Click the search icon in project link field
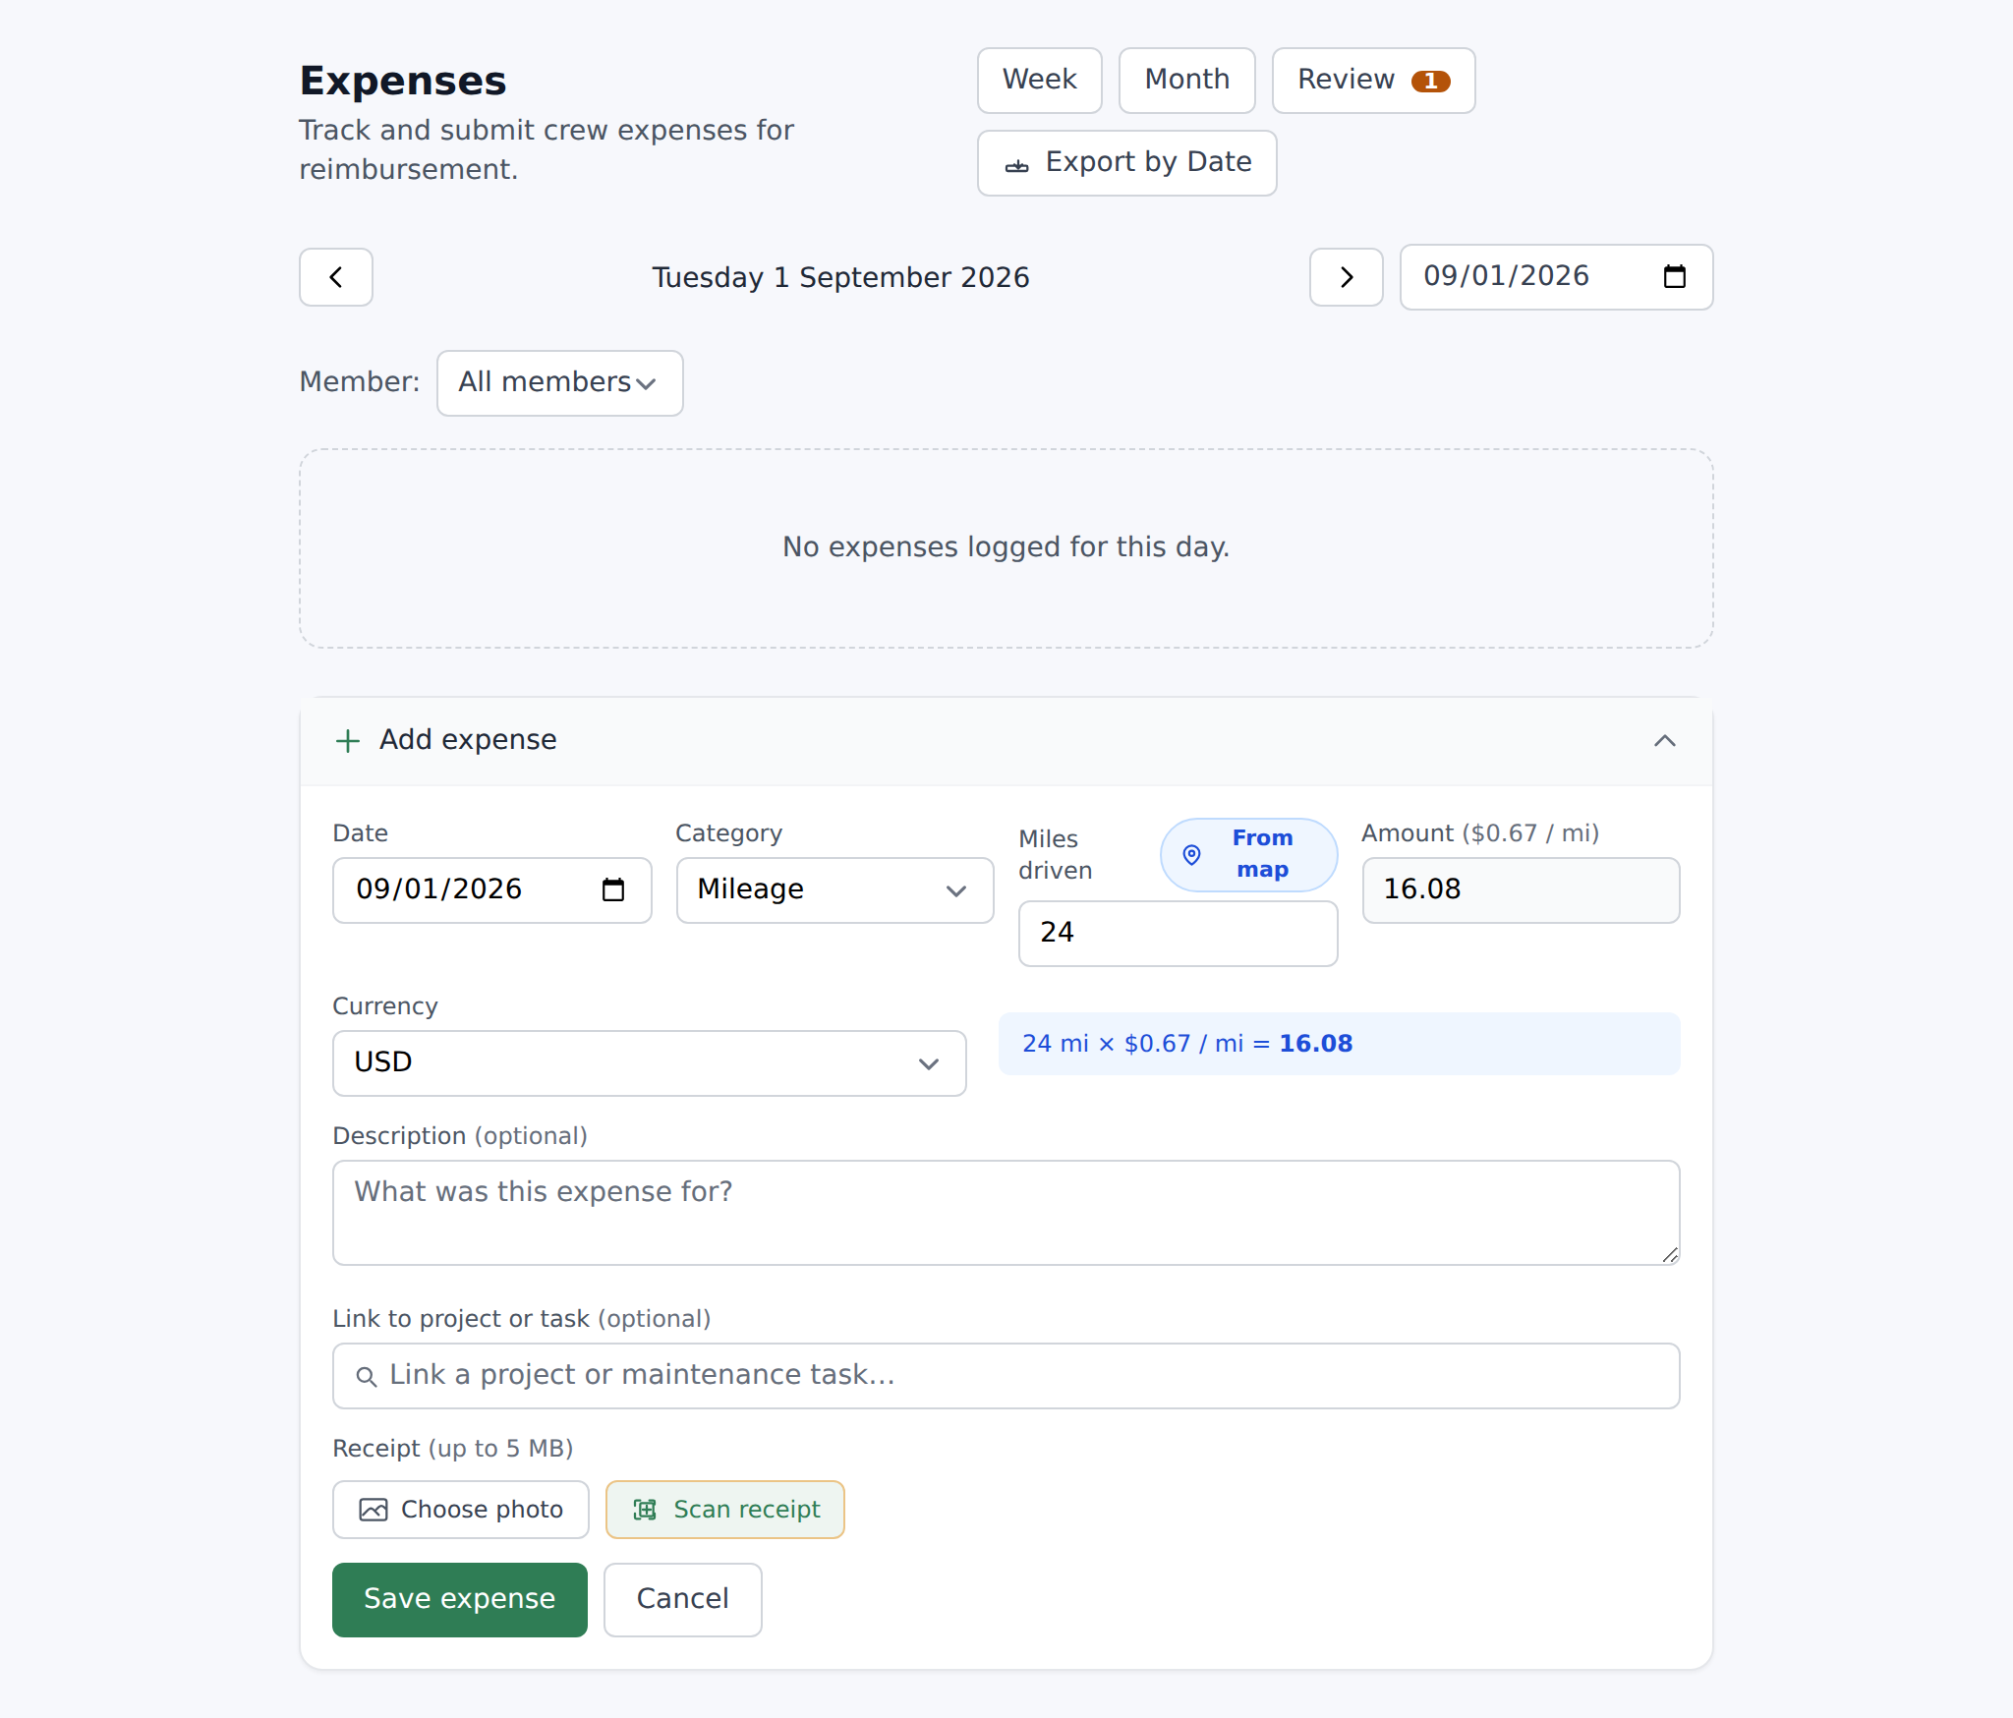This screenshot has height=1718, width=2013. 366,1376
